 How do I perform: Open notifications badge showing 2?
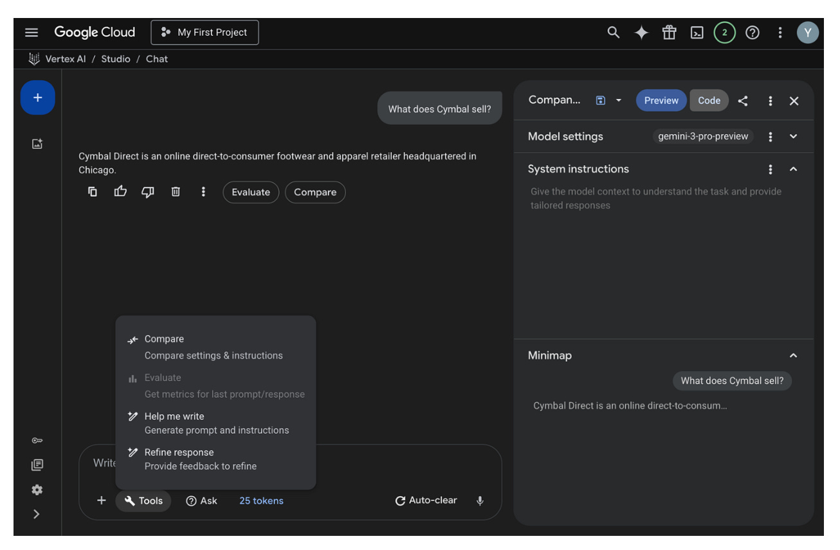point(724,33)
